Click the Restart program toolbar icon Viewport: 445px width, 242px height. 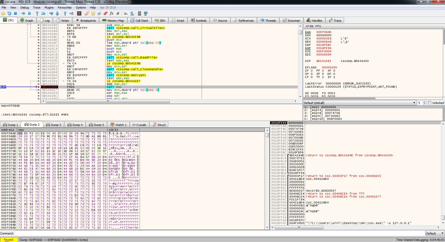click(x=9, y=13)
